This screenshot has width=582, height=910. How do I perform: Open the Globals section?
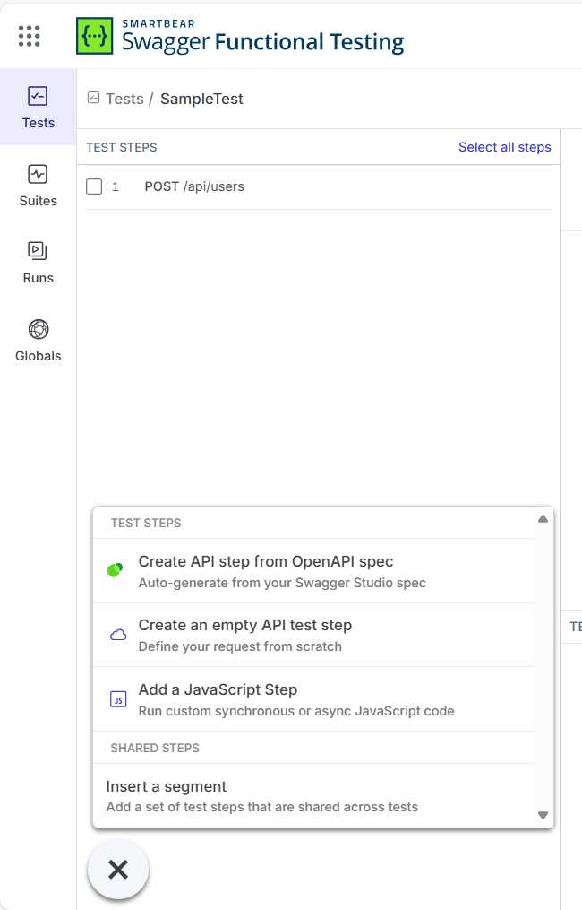click(38, 341)
